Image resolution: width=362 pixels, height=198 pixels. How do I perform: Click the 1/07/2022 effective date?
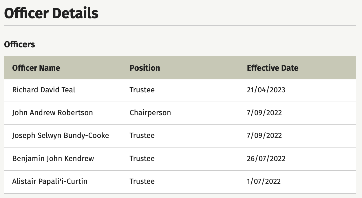264,181
